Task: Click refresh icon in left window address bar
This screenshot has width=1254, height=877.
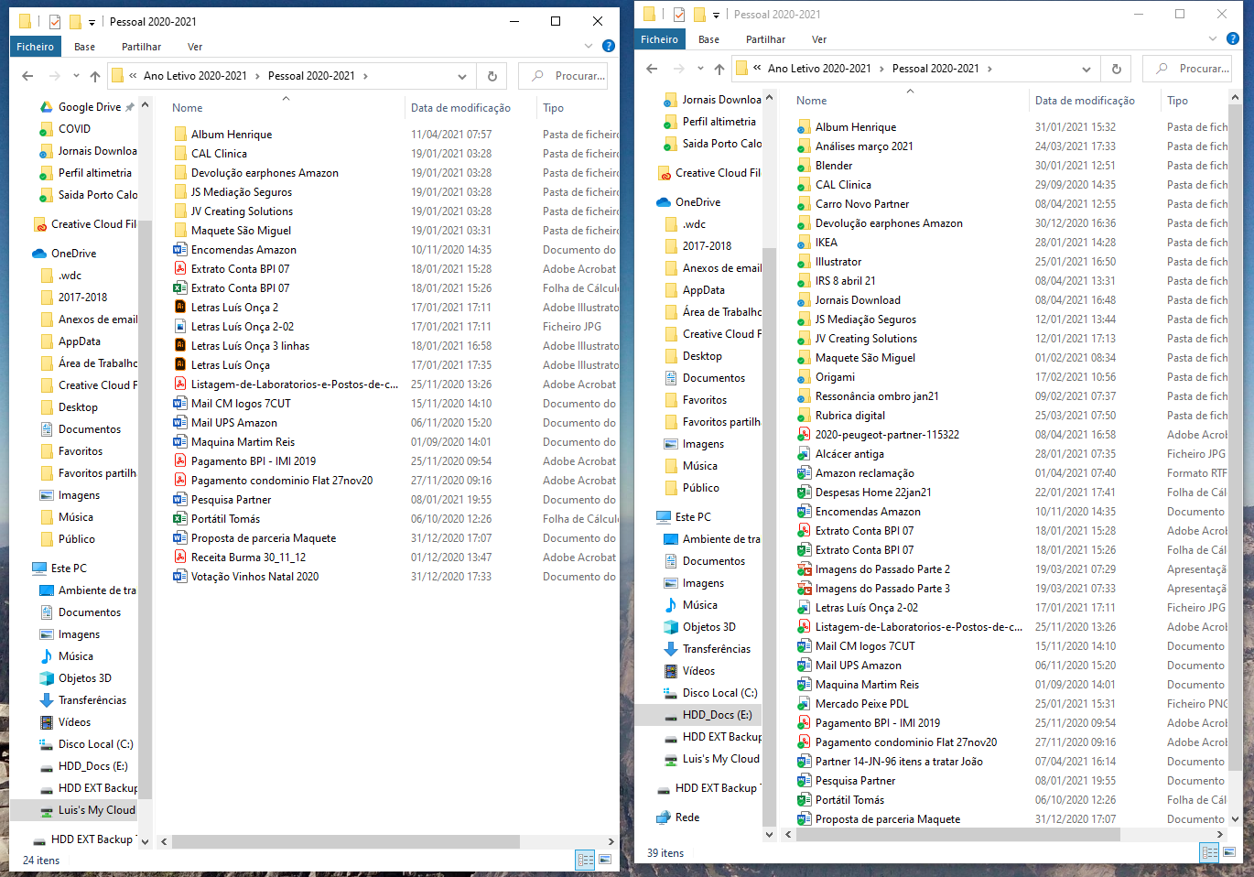Action: 492,76
